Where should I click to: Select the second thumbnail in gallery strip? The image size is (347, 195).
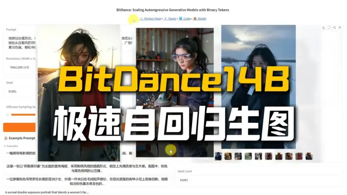[x=228, y=156]
